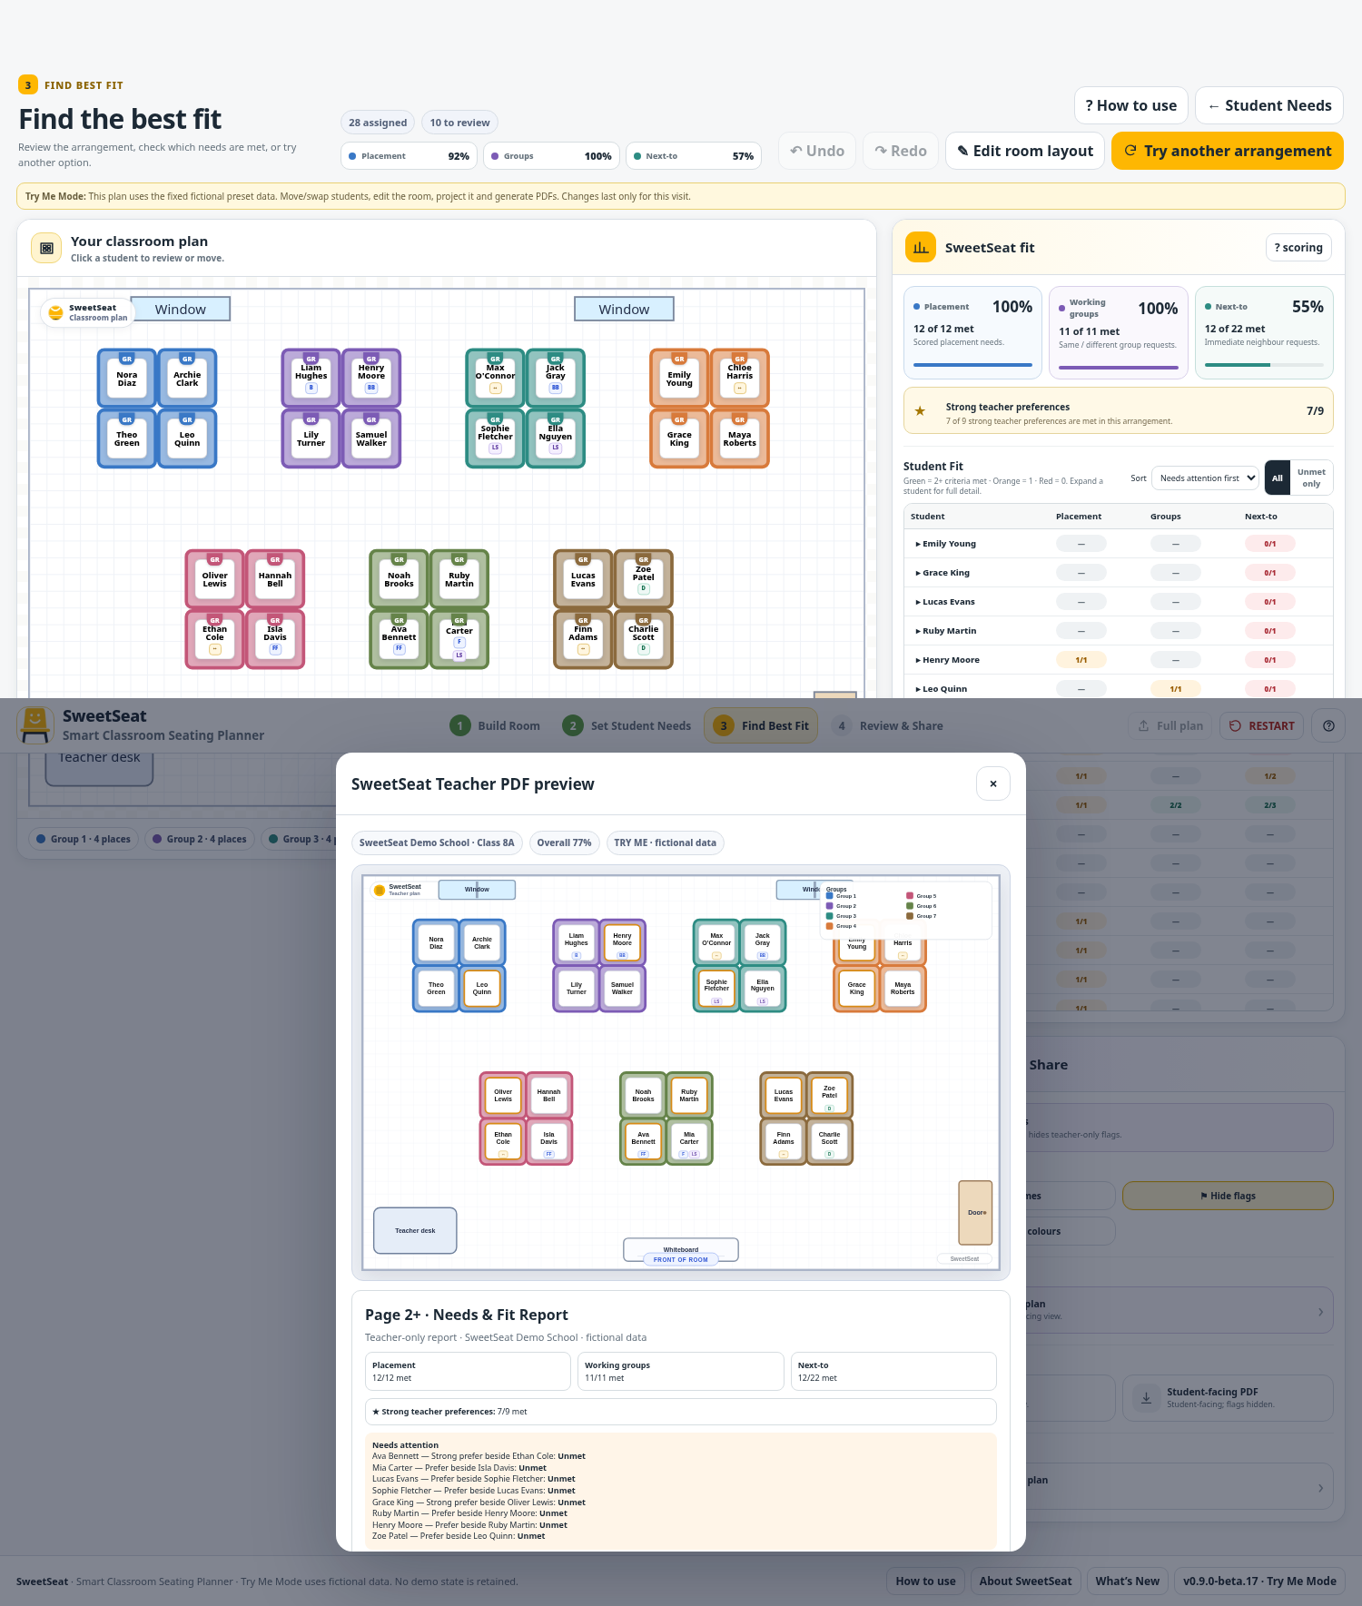Click the help question mark icon
The height and width of the screenshot is (1606, 1362).
1328,725
